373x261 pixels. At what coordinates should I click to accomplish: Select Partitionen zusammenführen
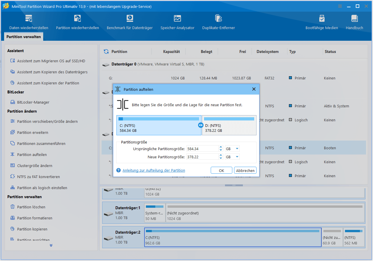(41, 143)
